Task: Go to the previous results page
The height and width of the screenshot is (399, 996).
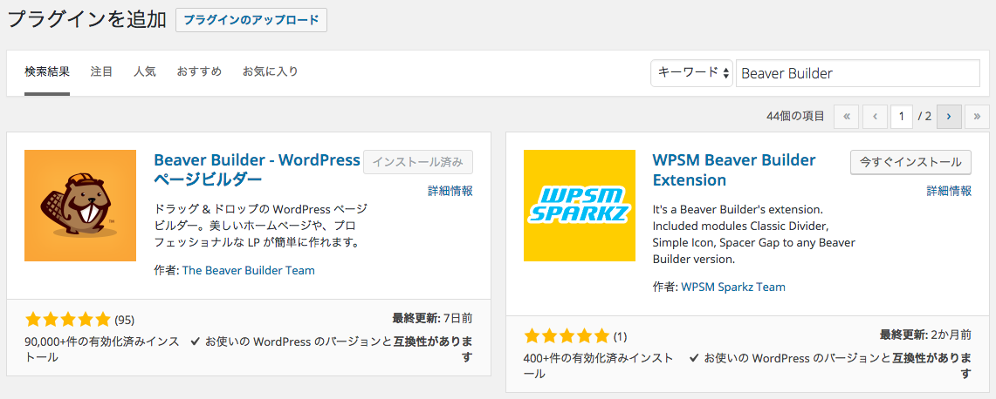Action: [876, 117]
